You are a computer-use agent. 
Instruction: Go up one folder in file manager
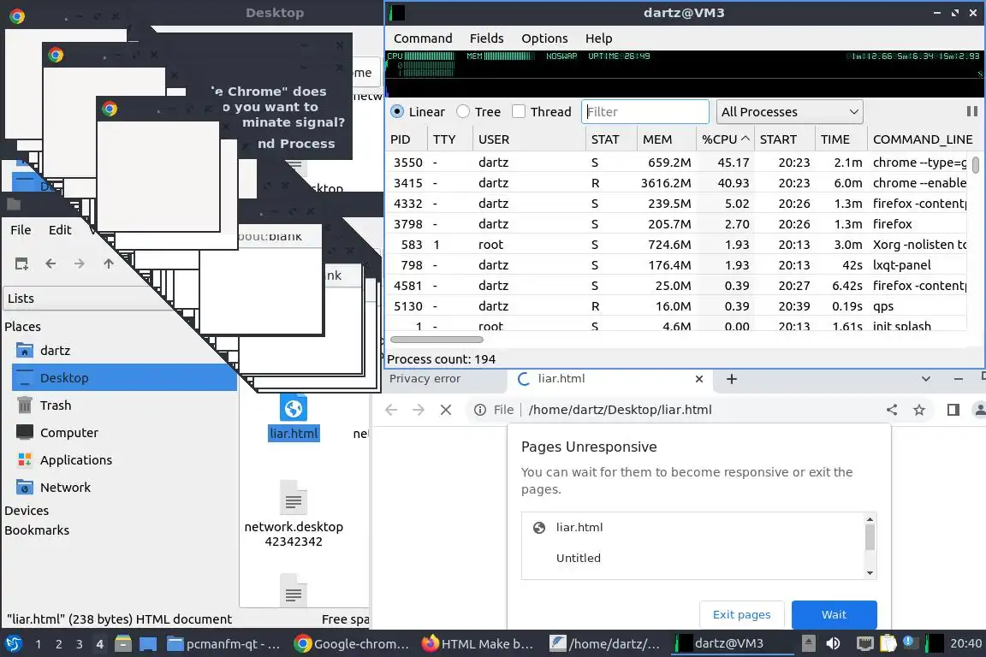click(108, 263)
